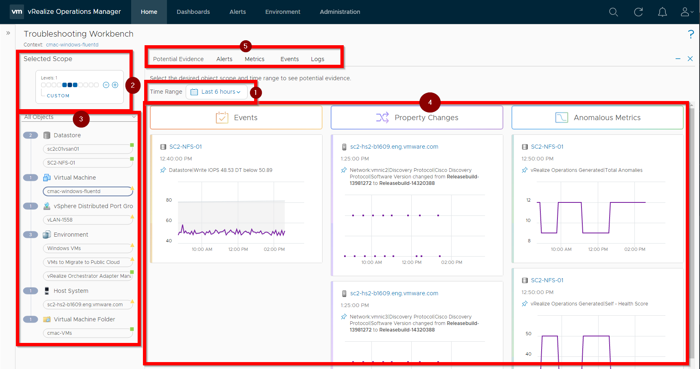This screenshot has height=369, width=700.
Task: Switch to the Events tab
Action: (x=290, y=59)
